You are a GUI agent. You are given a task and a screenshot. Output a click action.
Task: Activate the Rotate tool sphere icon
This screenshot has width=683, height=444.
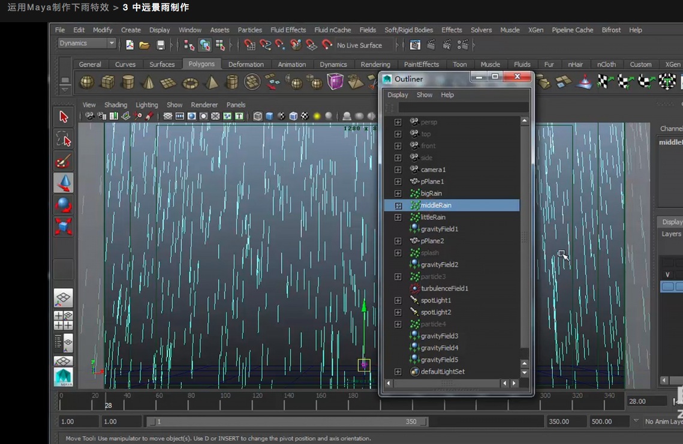pos(64,205)
